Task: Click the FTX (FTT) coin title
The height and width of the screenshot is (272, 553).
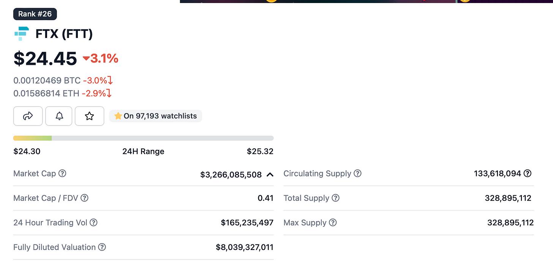Action: (x=64, y=34)
